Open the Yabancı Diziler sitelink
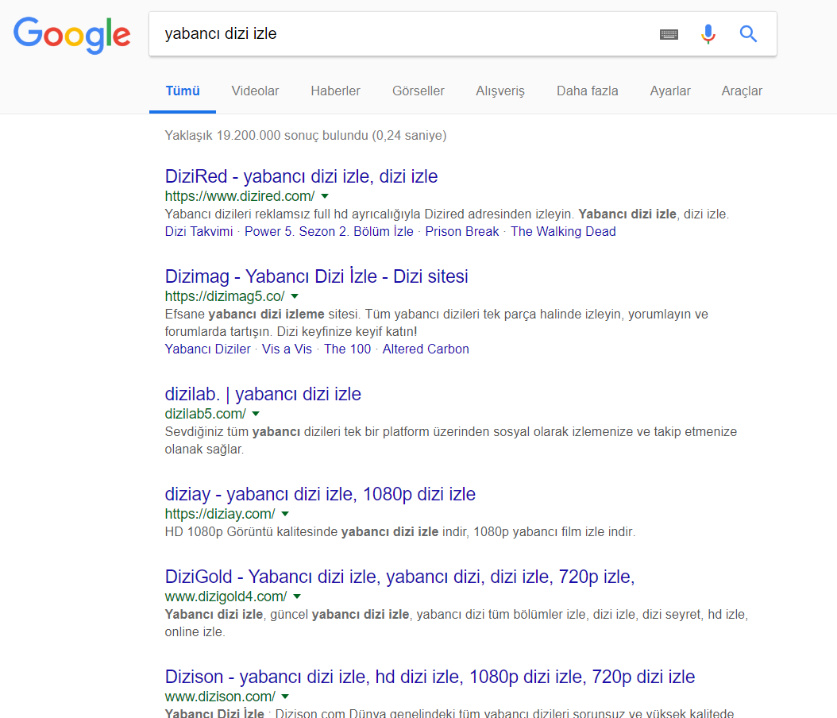Screen dimensions: 837x718 207,349
